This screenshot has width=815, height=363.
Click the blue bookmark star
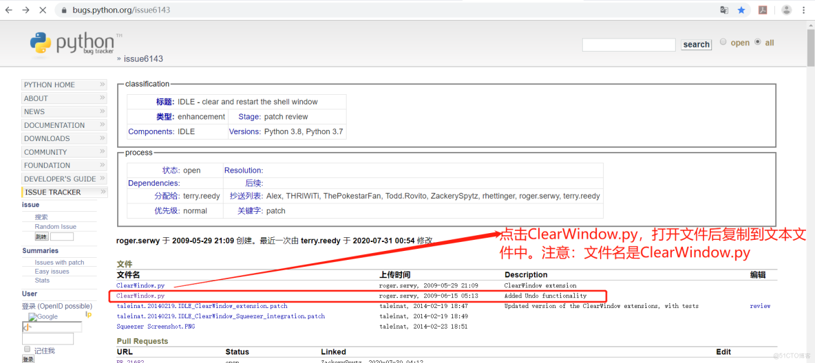(x=741, y=10)
